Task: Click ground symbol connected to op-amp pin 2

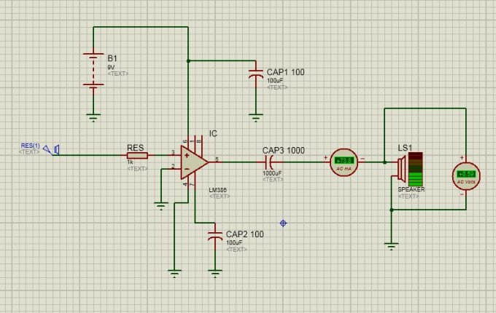Action: click(161, 206)
